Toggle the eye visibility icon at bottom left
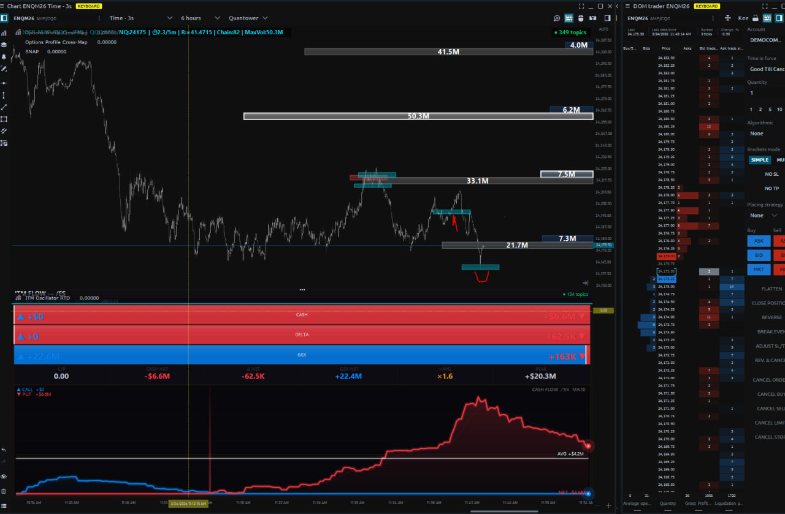Viewport: 785px width, 514px height. (x=4, y=476)
